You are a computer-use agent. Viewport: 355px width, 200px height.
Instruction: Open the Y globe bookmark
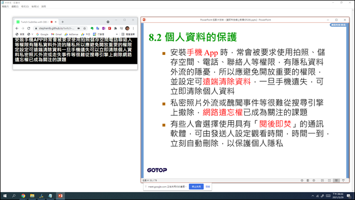(x=30, y=34)
